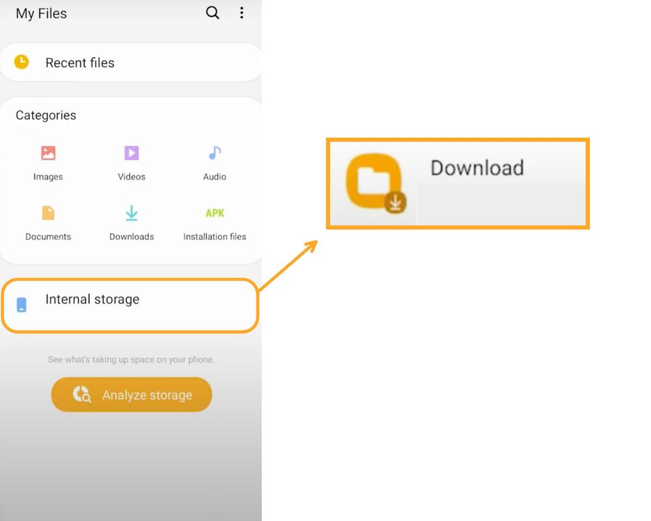Open Recent files

pos(79,63)
